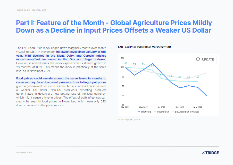The height and width of the screenshot is (165, 233).
Task: Click the blue BRENT OIL legend line marker
Action: click(139, 112)
